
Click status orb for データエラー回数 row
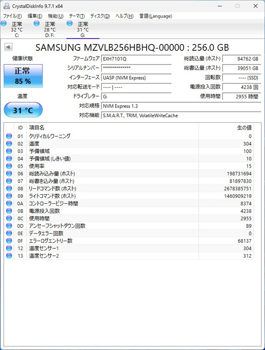(x=9, y=233)
